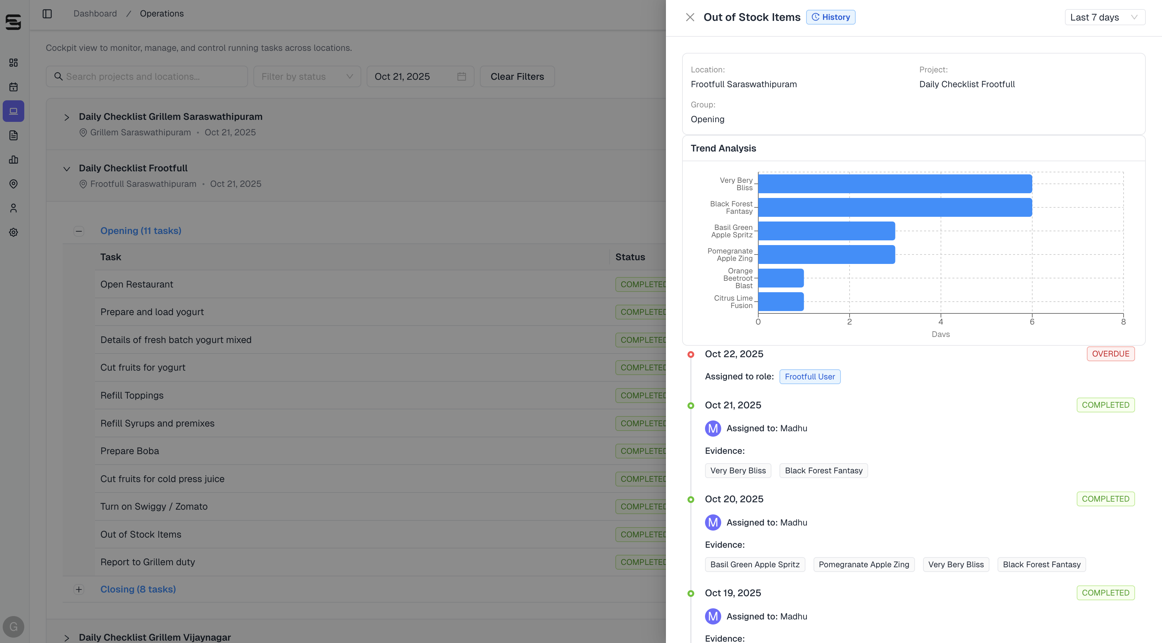
Task: Click the Very Bery Bliss chart bar
Action: [895, 184]
